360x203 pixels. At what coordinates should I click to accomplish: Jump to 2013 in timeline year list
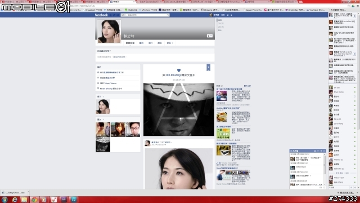pos(221,24)
